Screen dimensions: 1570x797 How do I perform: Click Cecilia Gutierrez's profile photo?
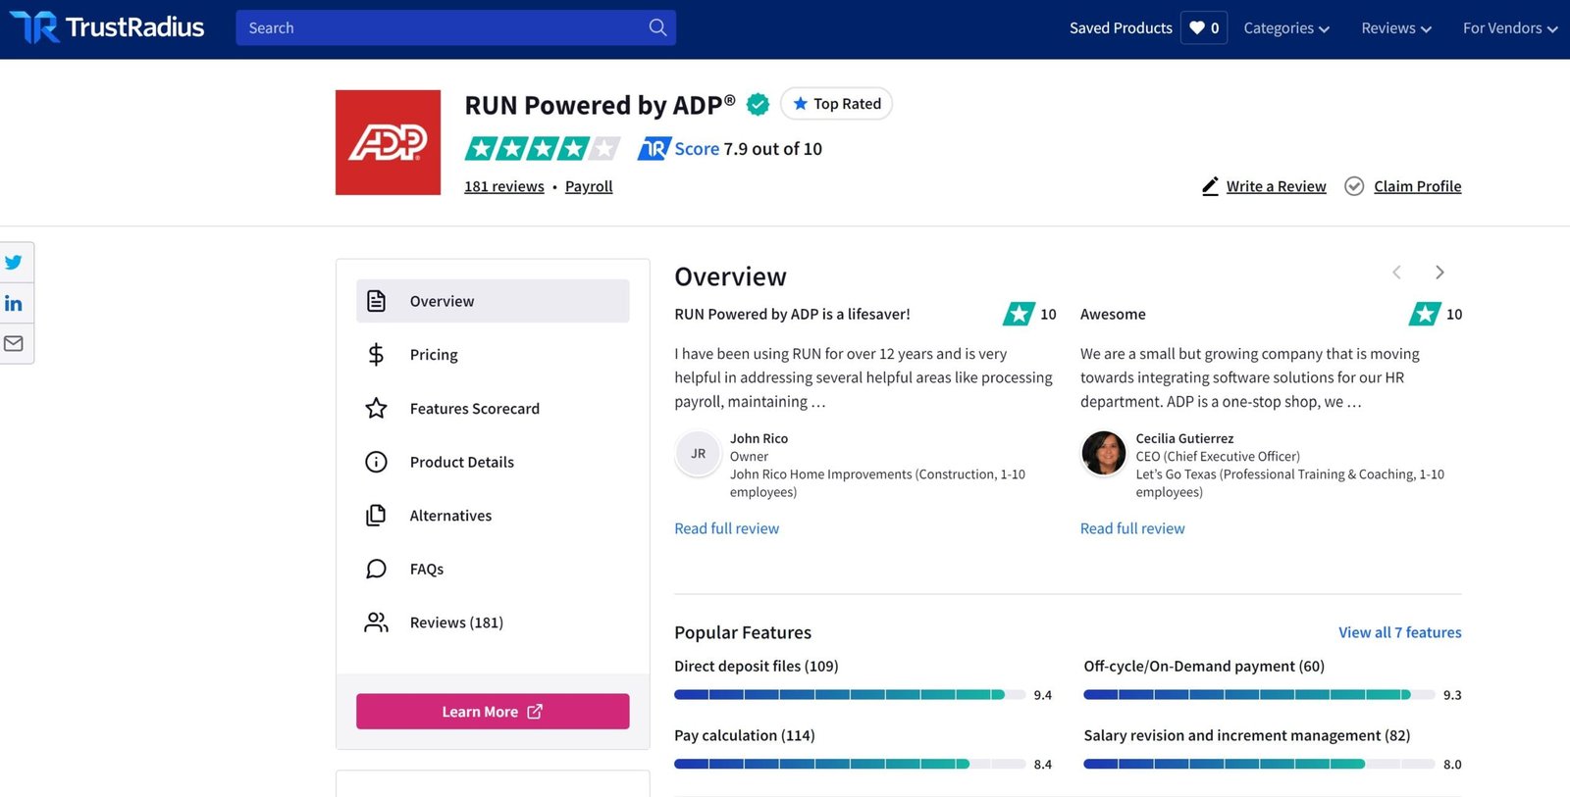click(x=1104, y=454)
